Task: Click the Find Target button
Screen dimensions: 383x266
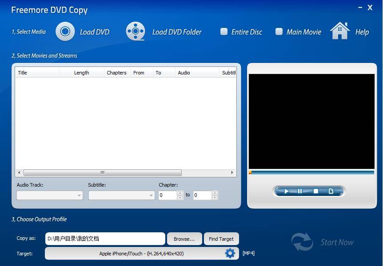Action: click(221, 239)
